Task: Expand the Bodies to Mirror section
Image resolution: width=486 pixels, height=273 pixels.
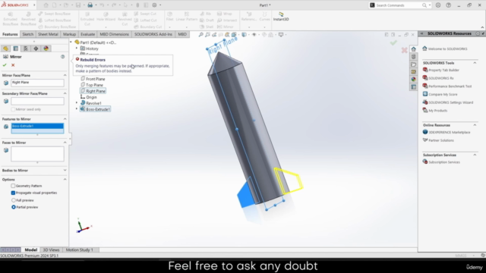Action: 65,170
